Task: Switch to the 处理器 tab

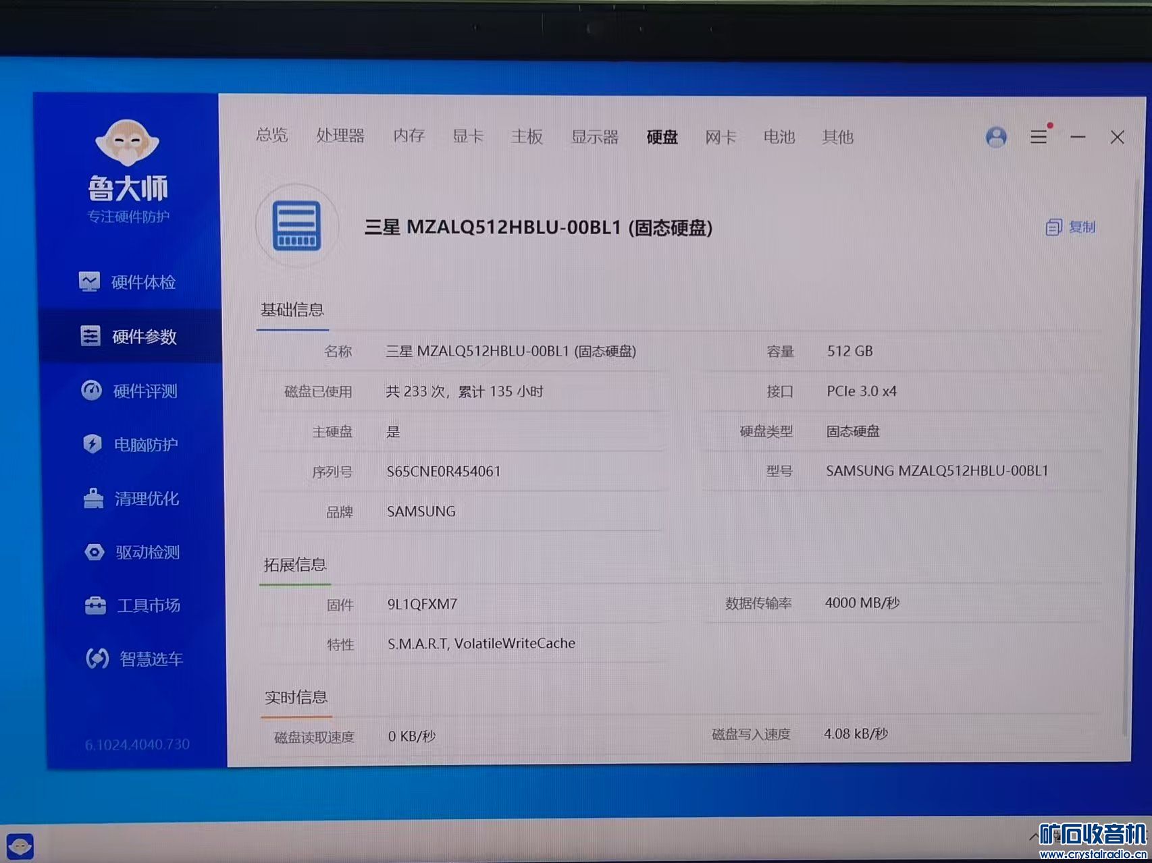Action: [340, 136]
